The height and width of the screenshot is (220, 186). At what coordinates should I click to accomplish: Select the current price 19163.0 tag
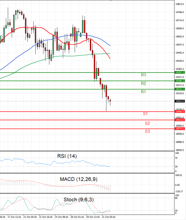tap(180, 101)
